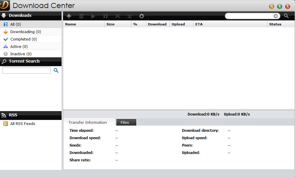Switch to the Files tab

pos(125,122)
